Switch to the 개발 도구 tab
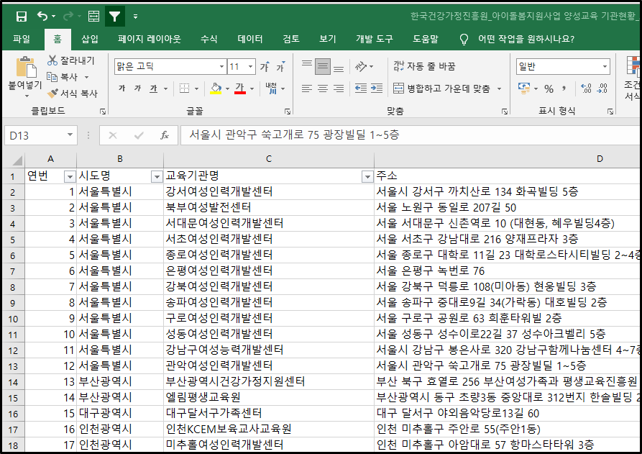Screen dimensions: 642x454 pyautogui.click(x=375, y=40)
